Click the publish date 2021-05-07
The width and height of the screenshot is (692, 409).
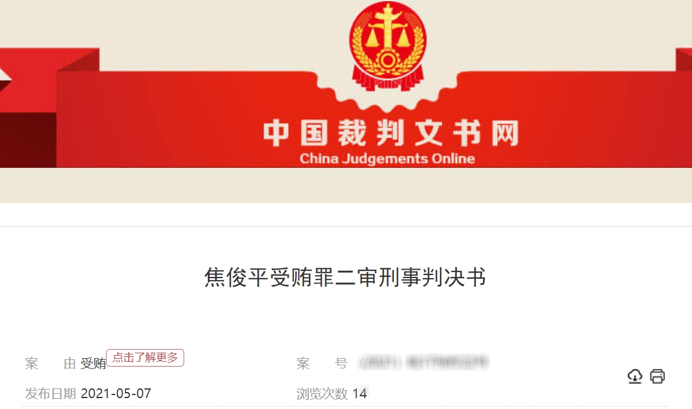click(116, 394)
